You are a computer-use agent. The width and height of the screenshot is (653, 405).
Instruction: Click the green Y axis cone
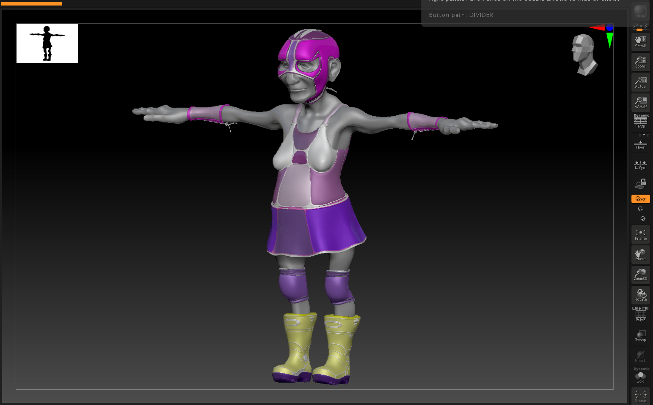tap(610, 40)
